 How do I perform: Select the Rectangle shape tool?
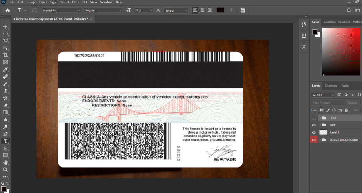(5, 156)
